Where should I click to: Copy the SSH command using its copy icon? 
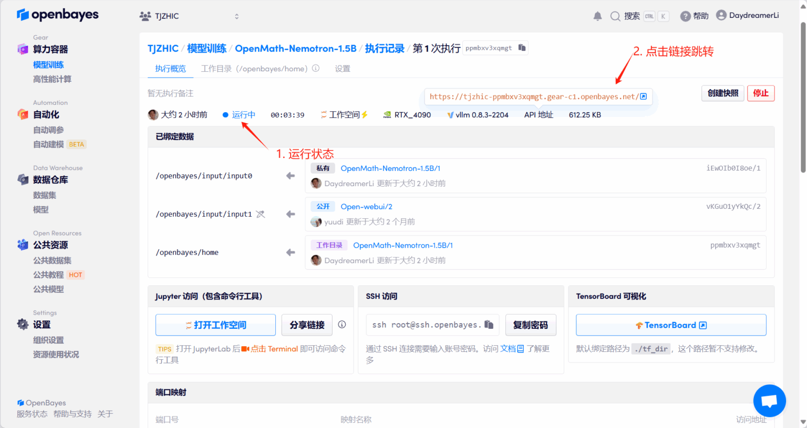[489, 325]
